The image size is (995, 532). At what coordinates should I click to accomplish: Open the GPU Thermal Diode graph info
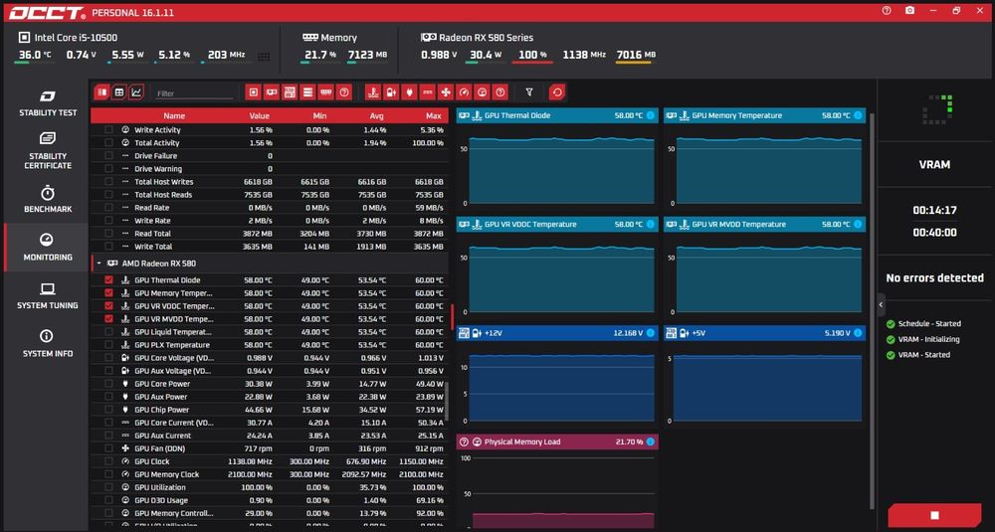(x=651, y=116)
